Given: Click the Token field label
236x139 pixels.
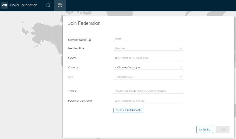Looking at the screenshot, I should click(72, 91).
